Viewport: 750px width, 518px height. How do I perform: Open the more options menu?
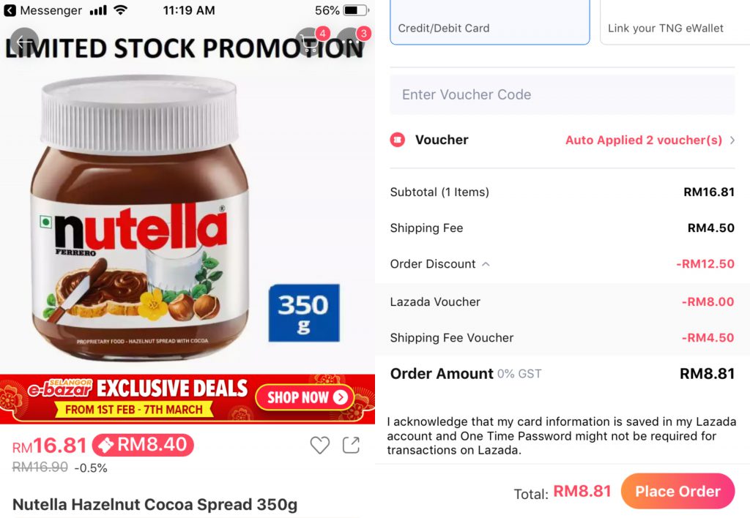click(352, 42)
